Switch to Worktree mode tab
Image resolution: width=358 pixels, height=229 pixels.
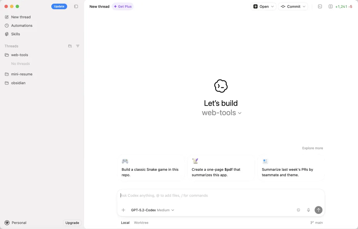coord(141,223)
